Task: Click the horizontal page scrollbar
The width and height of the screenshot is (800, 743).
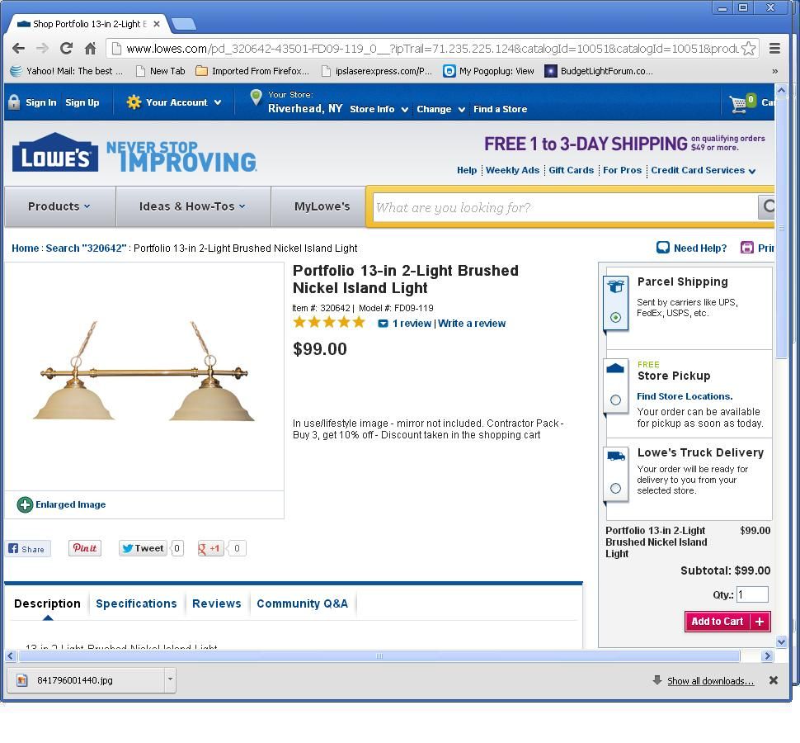Action: (x=379, y=656)
